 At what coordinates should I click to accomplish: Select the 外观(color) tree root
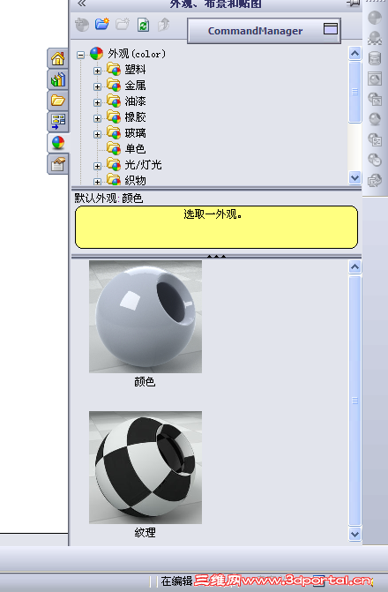[137, 54]
